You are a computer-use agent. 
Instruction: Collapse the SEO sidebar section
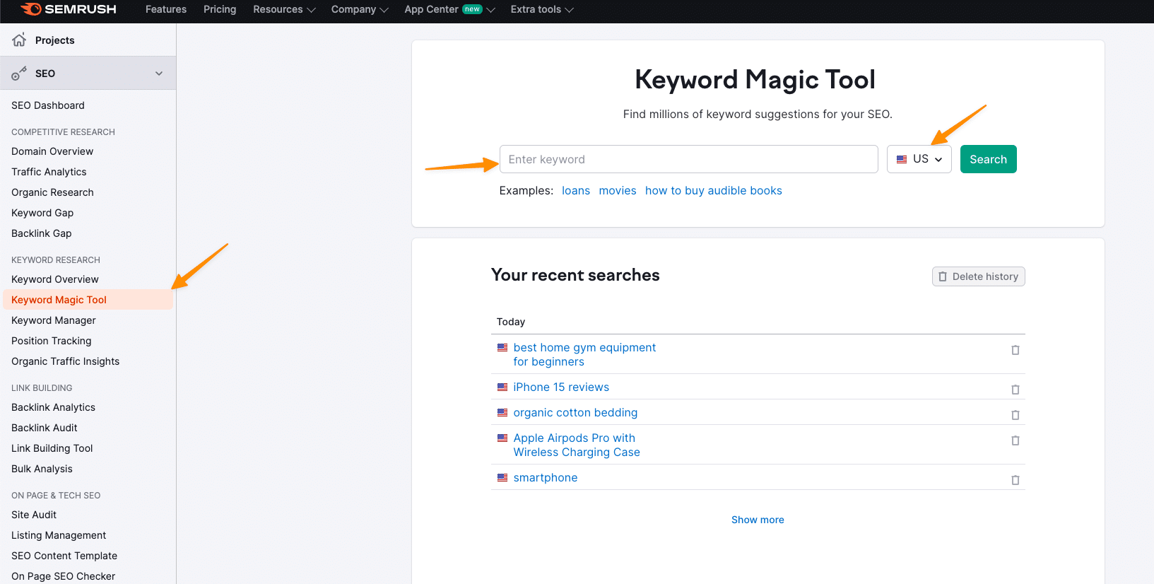tap(159, 74)
